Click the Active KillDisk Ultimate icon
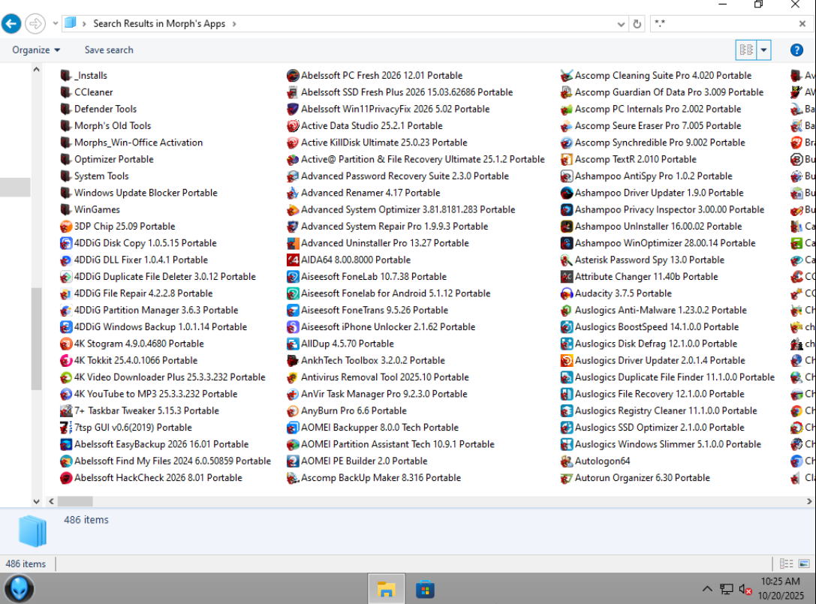 point(293,143)
